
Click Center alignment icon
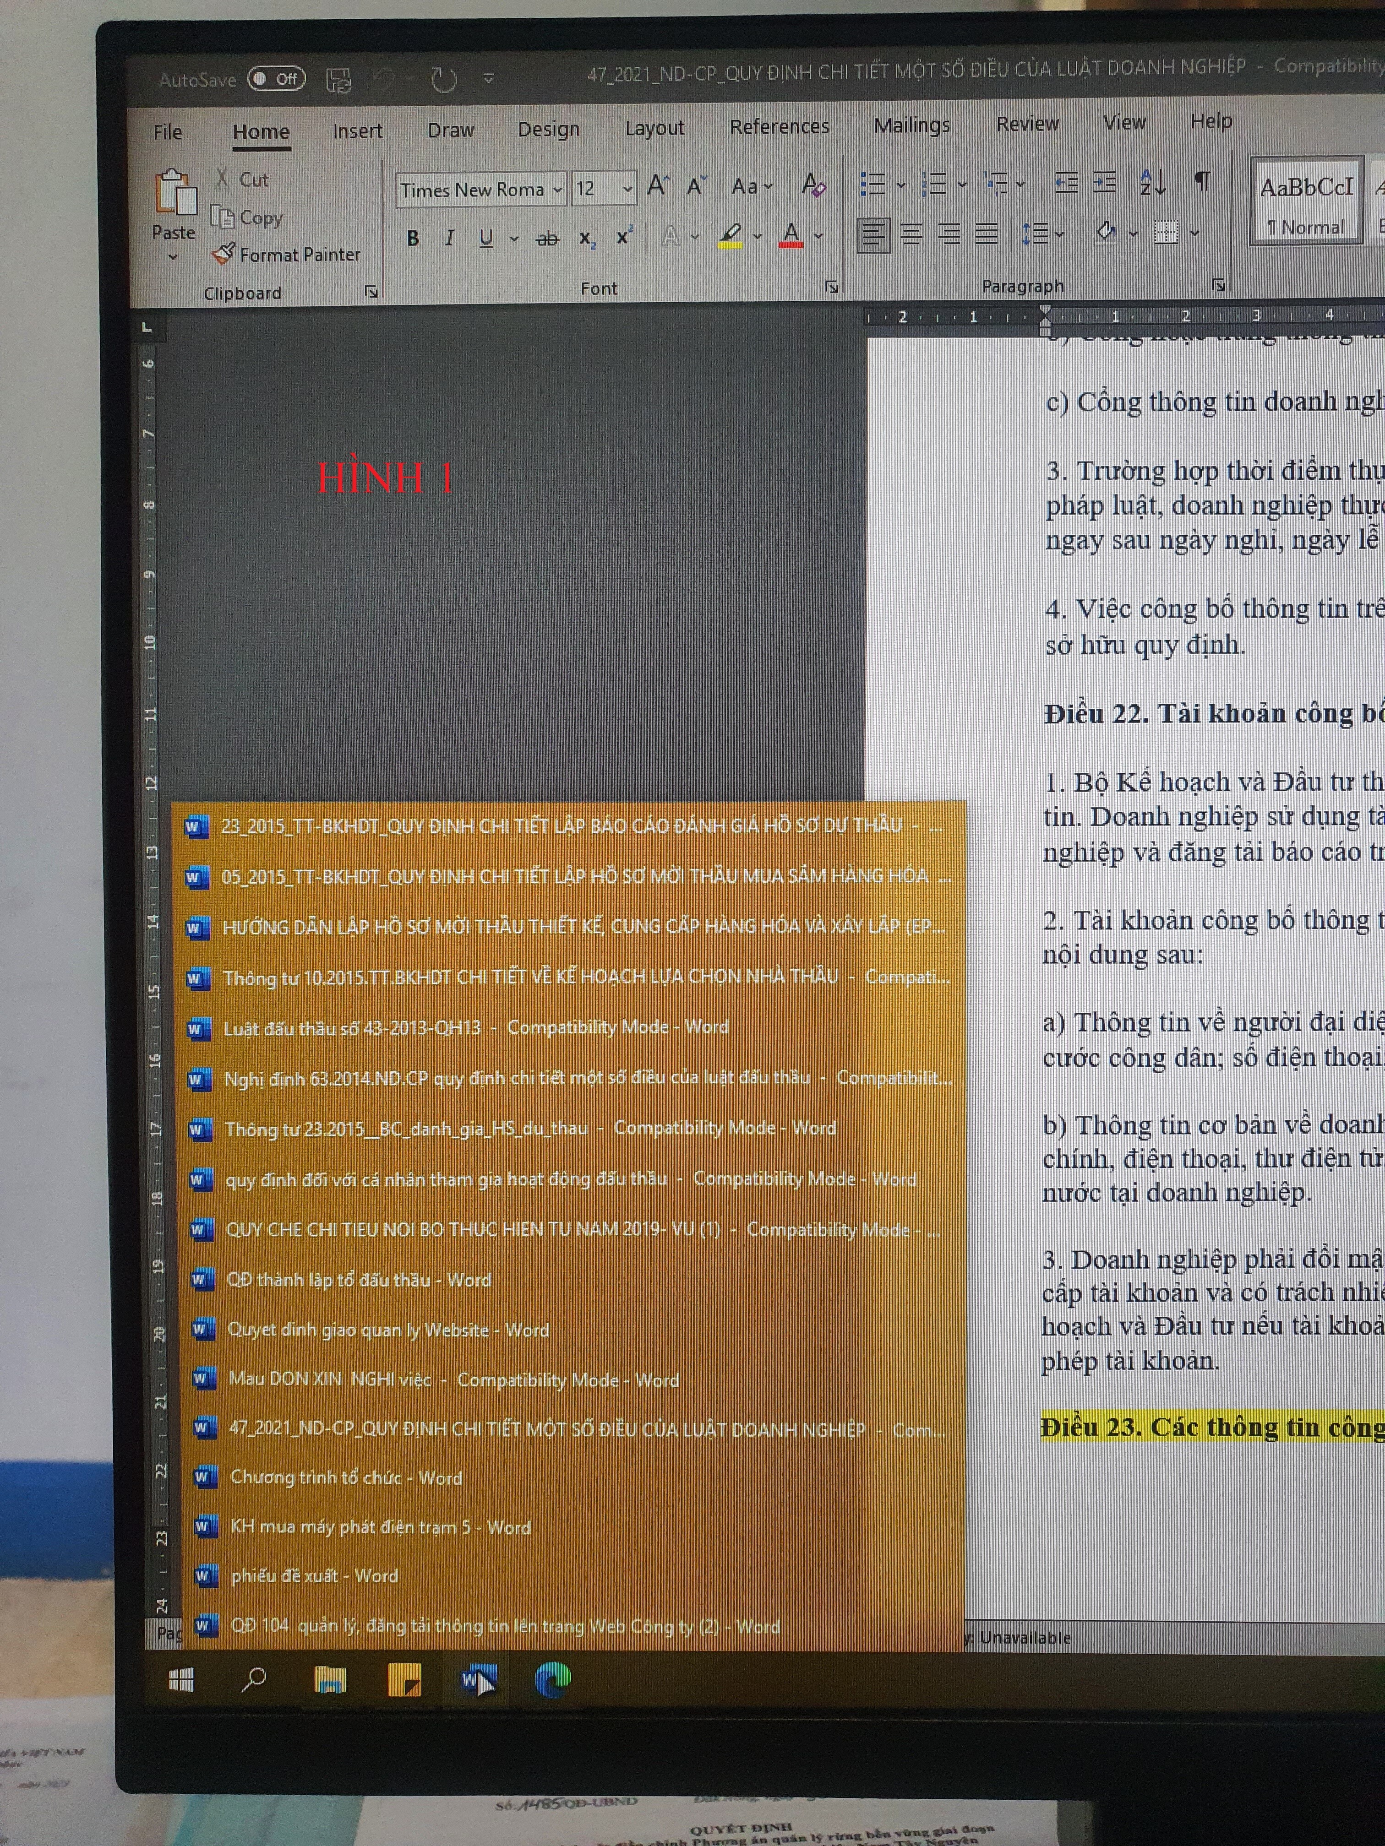tap(911, 234)
